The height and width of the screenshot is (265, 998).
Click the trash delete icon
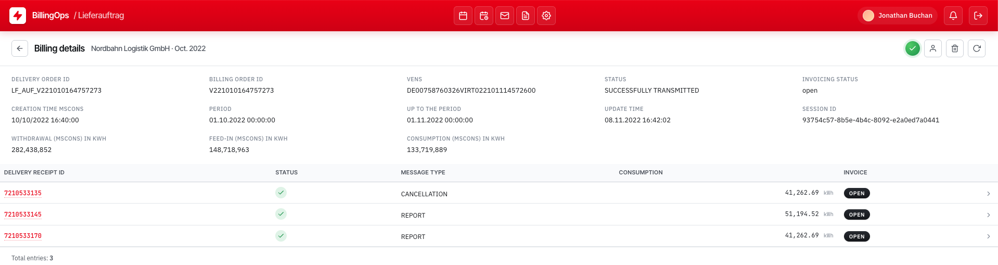(x=955, y=48)
